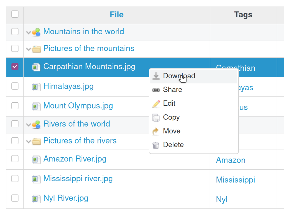Viewport: 284px width, 218px height.
Task: Click the folder icon beside Pictures of the mountains
Action: coord(37,49)
